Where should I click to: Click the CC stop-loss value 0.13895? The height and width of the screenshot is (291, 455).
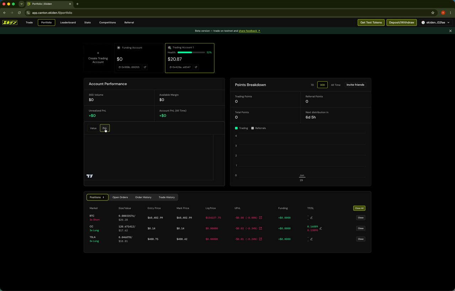pyautogui.click(x=312, y=231)
